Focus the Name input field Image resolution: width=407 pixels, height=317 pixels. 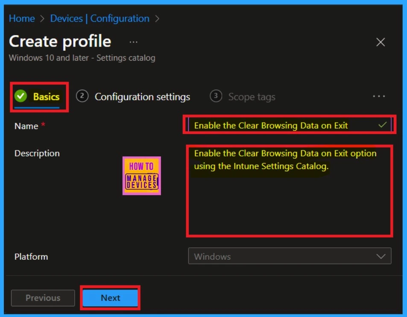290,125
